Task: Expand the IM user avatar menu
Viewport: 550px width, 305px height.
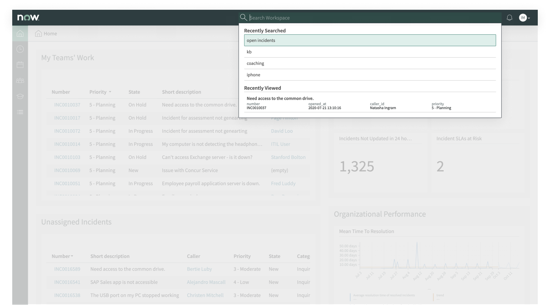Action: click(x=524, y=18)
